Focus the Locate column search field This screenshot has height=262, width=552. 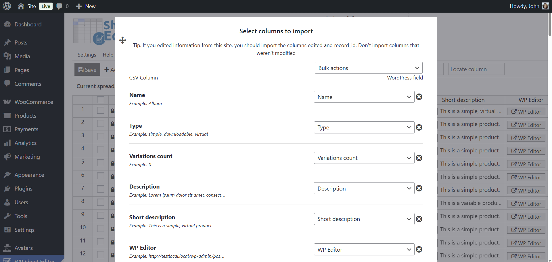click(476, 69)
